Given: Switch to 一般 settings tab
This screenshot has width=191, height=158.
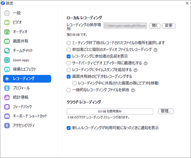Looking at the screenshot, I should pos(17,13).
